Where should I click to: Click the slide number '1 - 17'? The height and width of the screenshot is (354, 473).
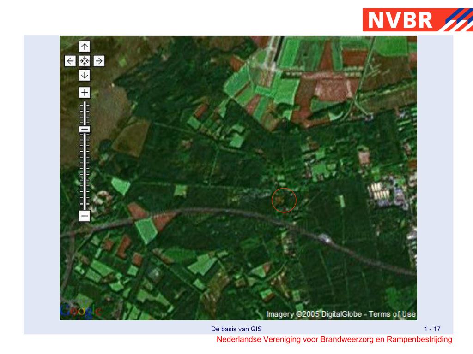[432, 329]
